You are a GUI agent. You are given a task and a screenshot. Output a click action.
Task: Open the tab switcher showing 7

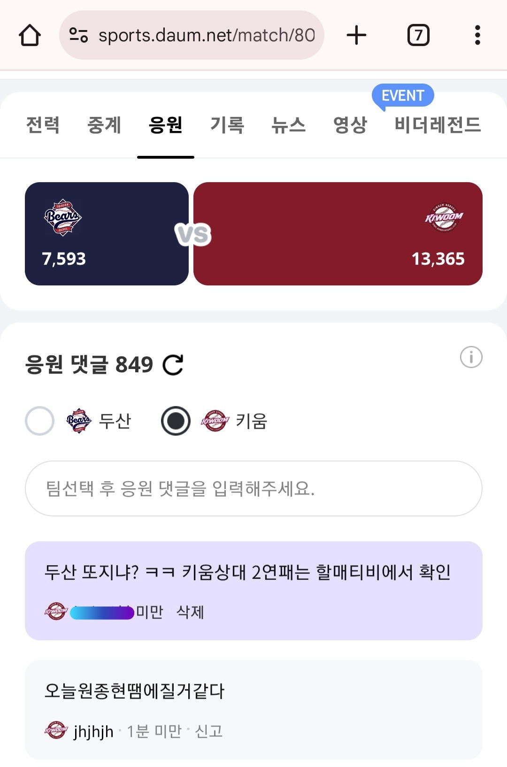pyautogui.click(x=418, y=35)
